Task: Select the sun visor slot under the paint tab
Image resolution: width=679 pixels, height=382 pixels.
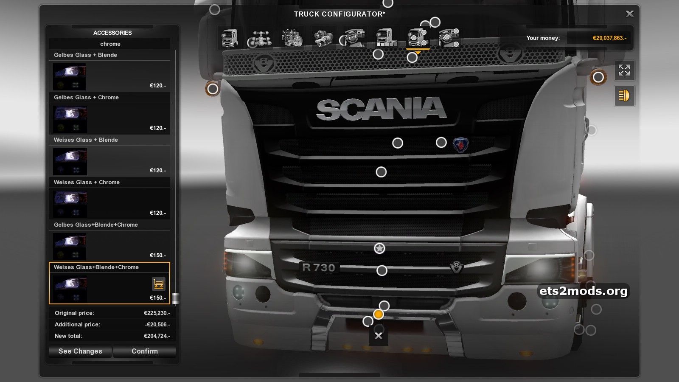Action: click(378, 54)
